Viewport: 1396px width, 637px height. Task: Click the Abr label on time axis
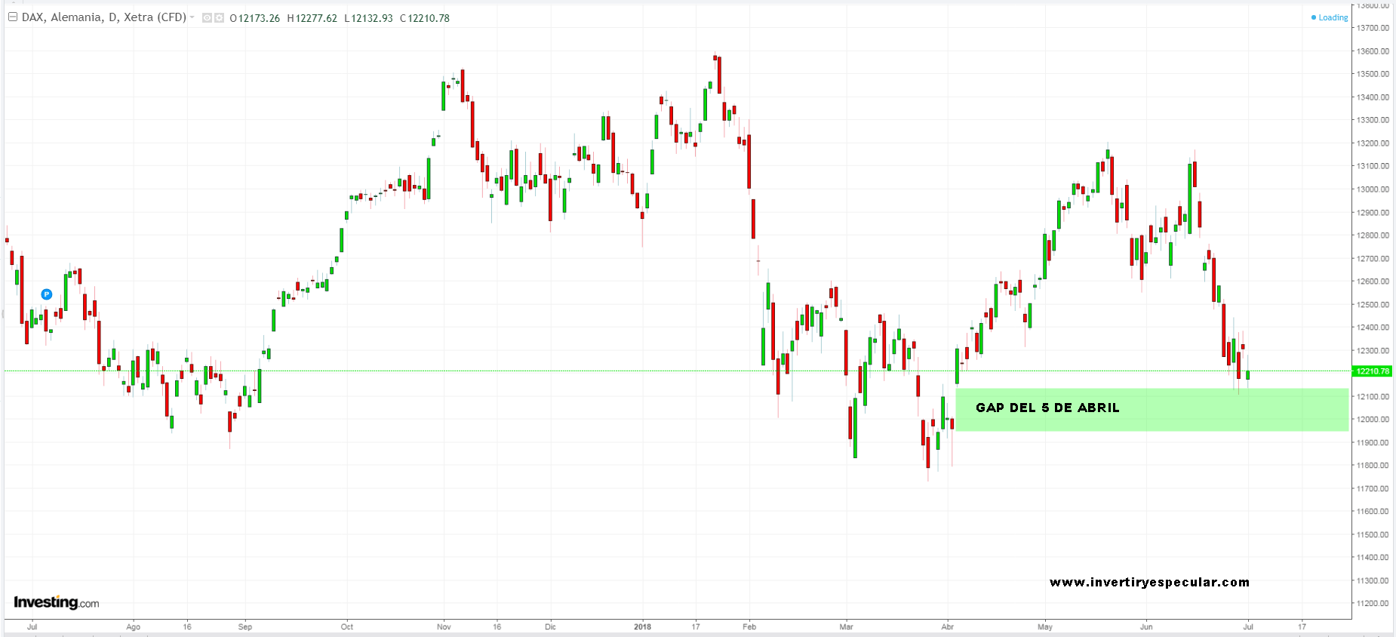pyautogui.click(x=947, y=626)
